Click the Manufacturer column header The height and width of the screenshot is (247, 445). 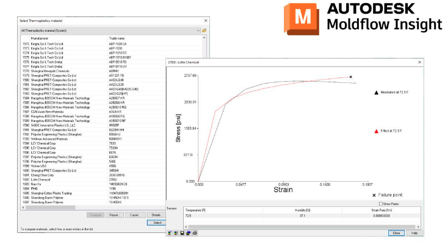coord(40,38)
